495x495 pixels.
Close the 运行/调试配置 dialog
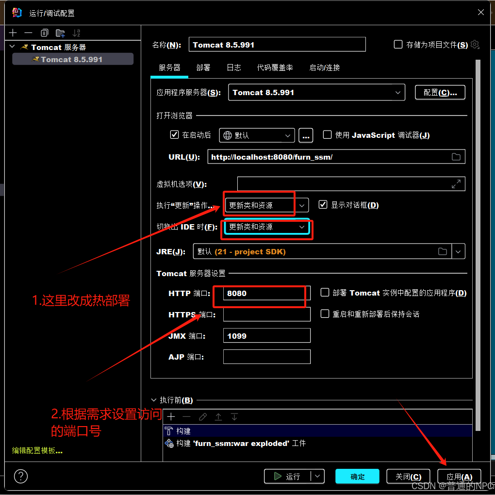pyautogui.click(x=480, y=12)
